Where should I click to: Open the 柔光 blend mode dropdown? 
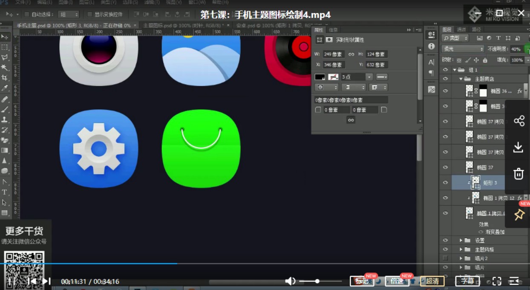(462, 49)
